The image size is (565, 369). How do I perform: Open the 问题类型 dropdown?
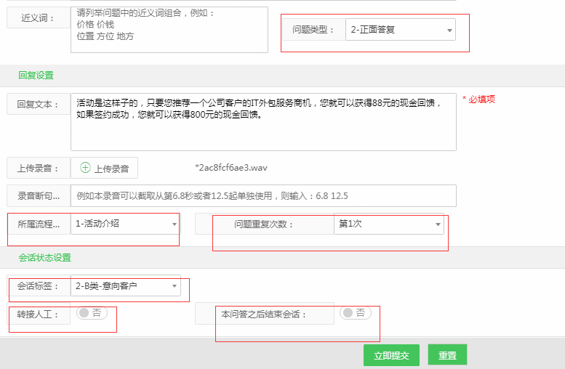[398, 30]
